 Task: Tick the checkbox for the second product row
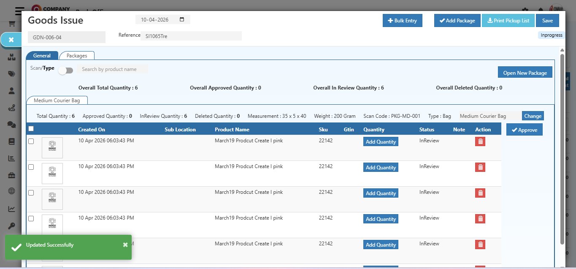(31, 167)
